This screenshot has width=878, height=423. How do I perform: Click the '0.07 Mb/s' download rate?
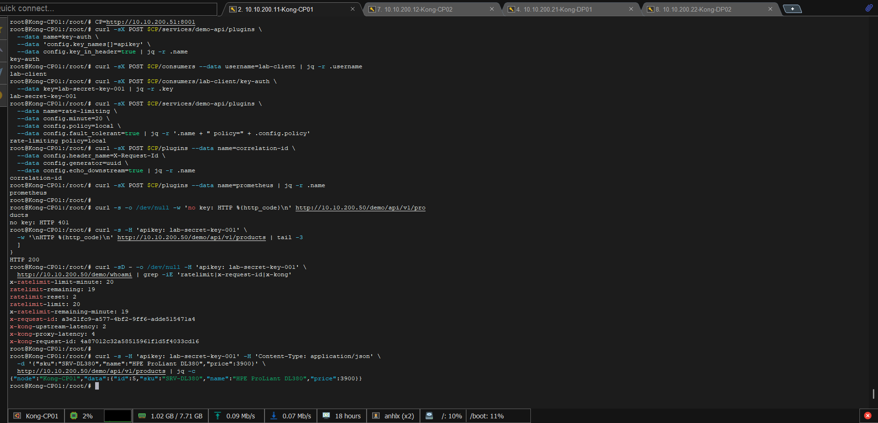[x=297, y=416]
